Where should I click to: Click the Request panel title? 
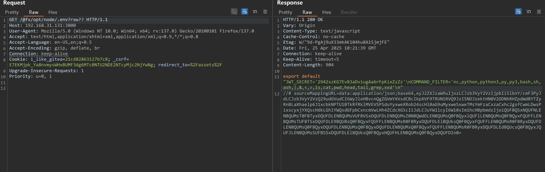click(14, 3)
